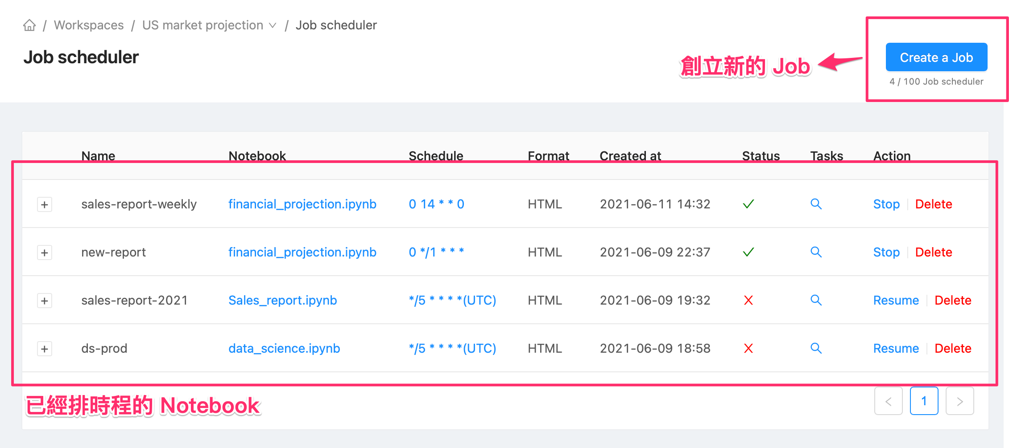Stop the new-report job
This screenshot has height=448, width=1009.
point(886,252)
